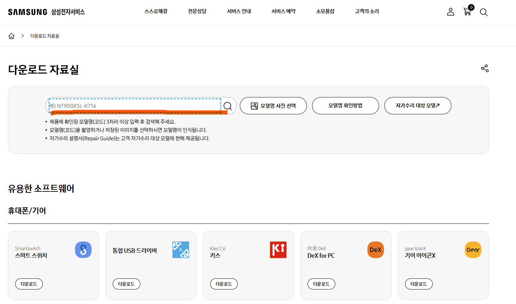
Task: Click the Kies 2.6 app icon
Action: click(278, 249)
